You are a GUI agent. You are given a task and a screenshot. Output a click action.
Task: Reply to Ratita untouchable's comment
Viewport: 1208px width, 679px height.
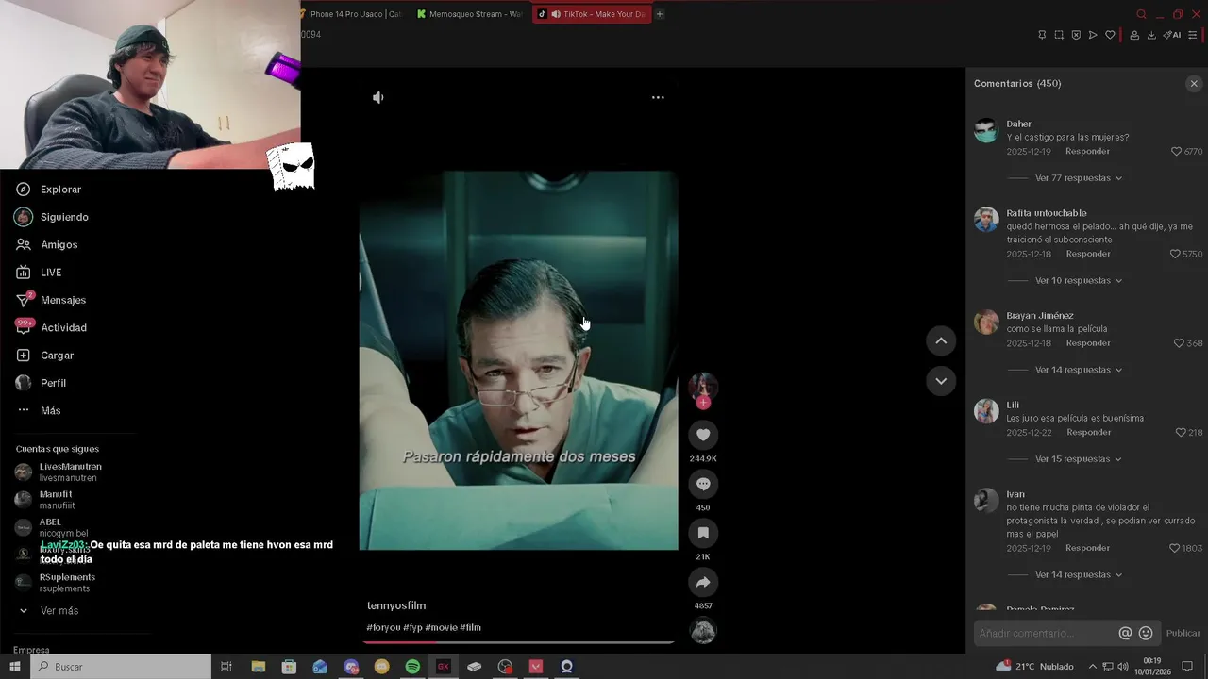click(x=1088, y=255)
